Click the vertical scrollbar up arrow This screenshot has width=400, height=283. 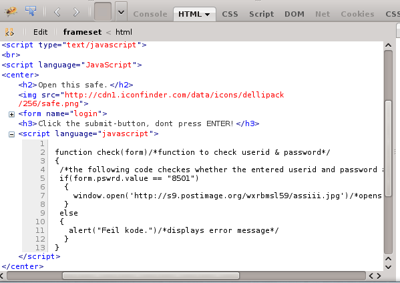pyautogui.click(x=388, y=45)
